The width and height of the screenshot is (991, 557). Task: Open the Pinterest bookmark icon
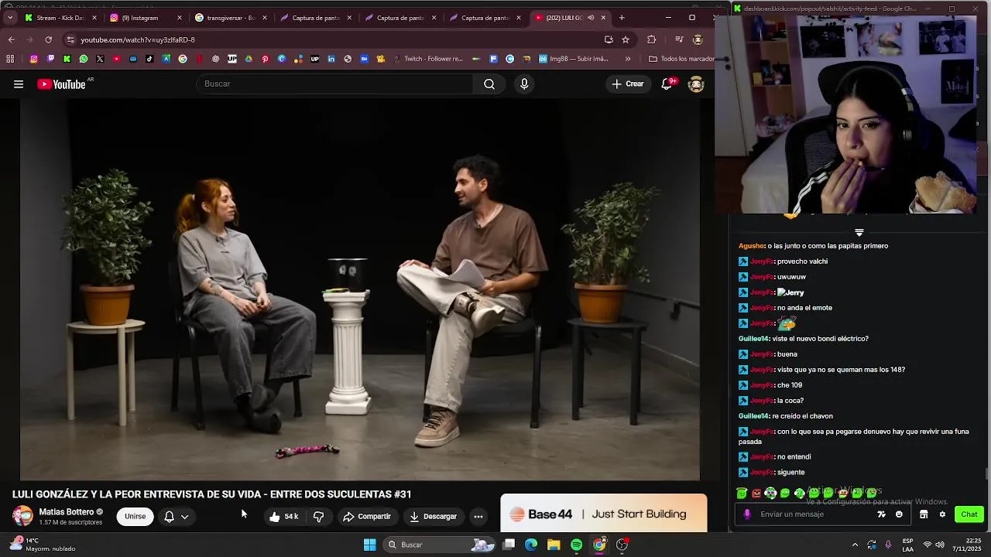265,59
